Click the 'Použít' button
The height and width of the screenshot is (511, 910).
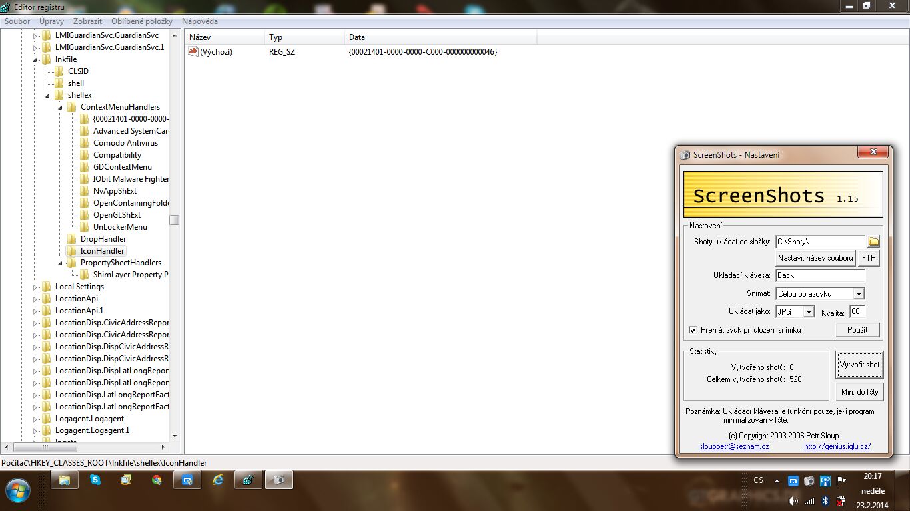pos(857,330)
